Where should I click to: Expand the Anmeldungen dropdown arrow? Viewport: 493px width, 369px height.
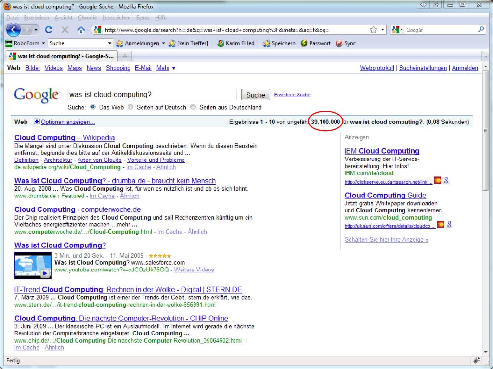coord(163,43)
